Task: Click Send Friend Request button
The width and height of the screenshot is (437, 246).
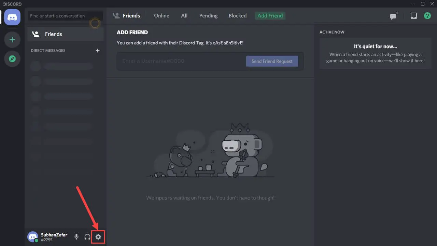Action: click(272, 61)
